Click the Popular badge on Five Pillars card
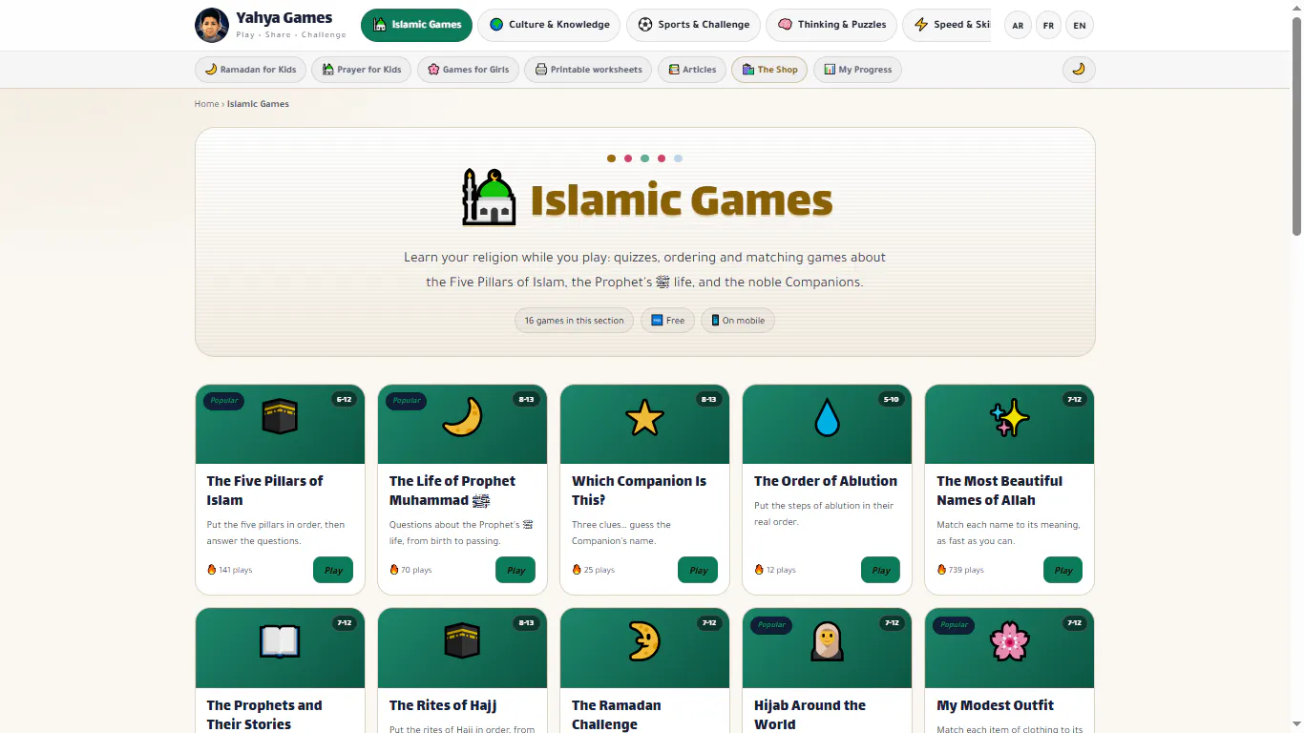Image resolution: width=1304 pixels, height=733 pixels. pyautogui.click(x=223, y=401)
